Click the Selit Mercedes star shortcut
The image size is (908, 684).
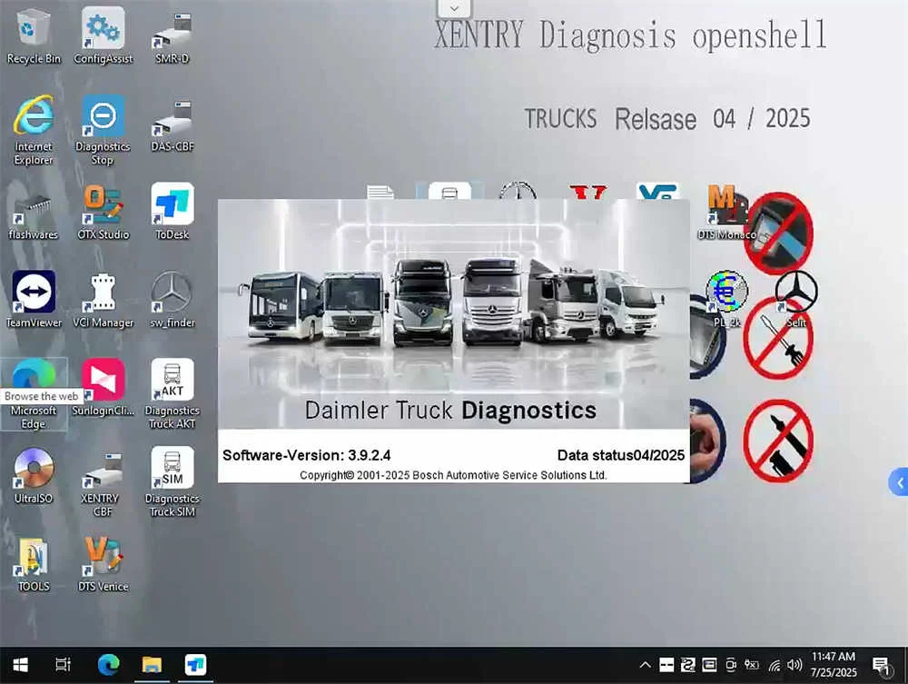click(795, 299)
